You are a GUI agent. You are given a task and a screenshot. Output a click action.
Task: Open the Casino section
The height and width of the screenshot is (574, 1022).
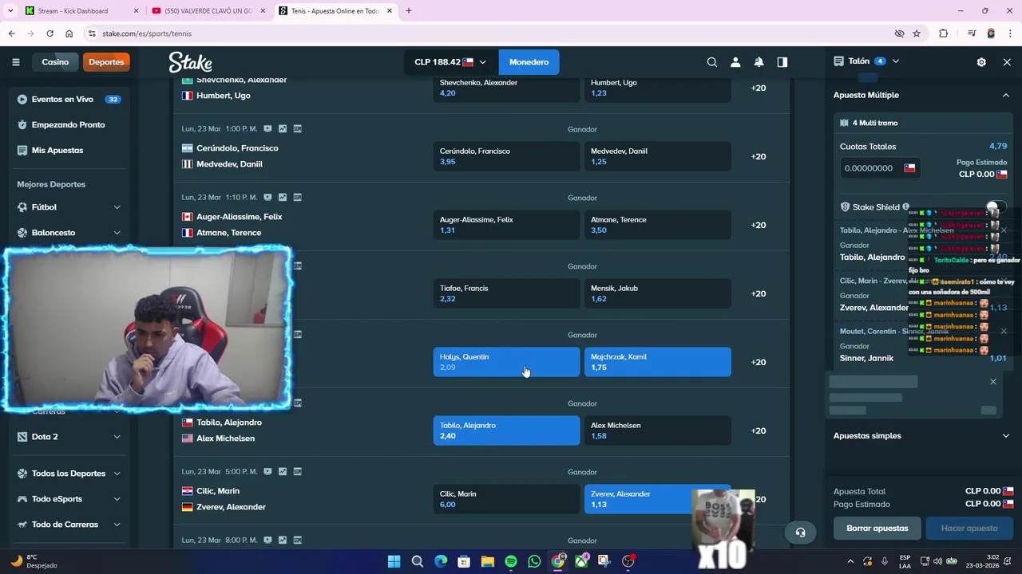[55, 62]
